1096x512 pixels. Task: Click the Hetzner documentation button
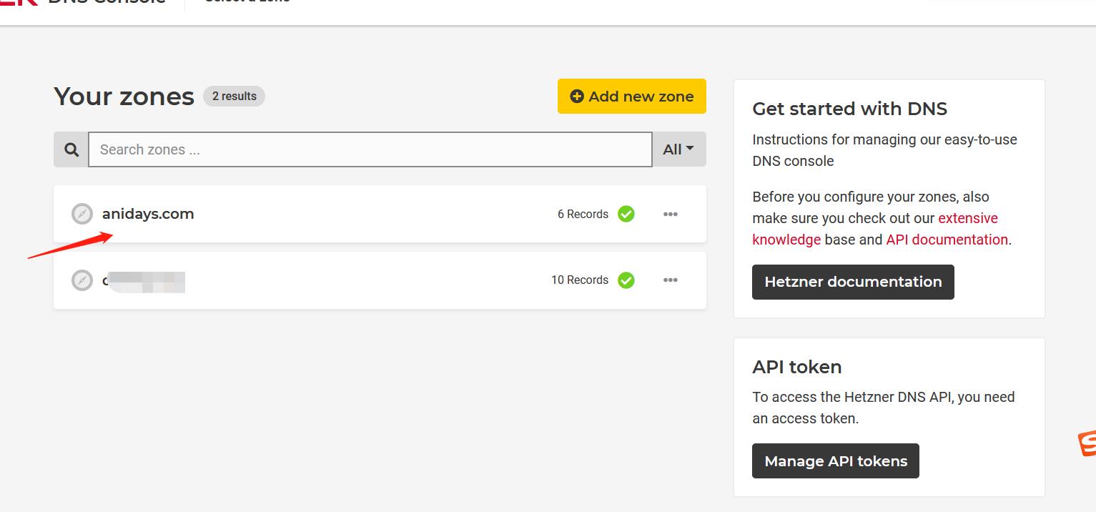(x=853, y=282)
